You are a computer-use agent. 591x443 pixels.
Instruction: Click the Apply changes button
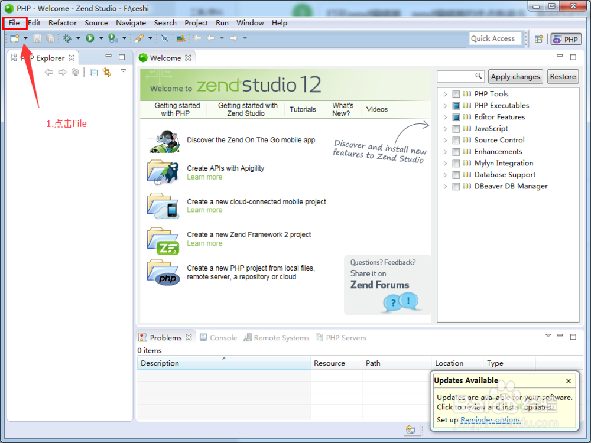[x=515, y=76]
